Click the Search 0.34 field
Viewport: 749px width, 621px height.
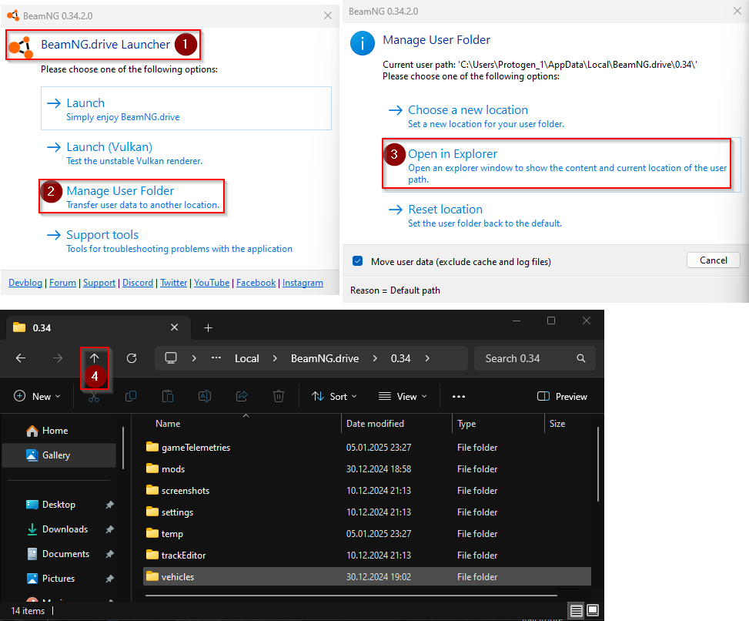(527, 358)
